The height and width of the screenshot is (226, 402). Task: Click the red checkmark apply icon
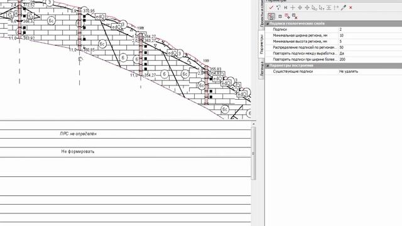click(271, 8)
